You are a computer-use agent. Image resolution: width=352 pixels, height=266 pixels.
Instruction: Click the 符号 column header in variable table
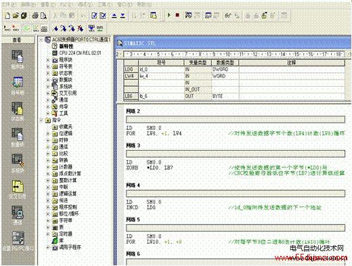pyautogui.click(x=161, y=63)
